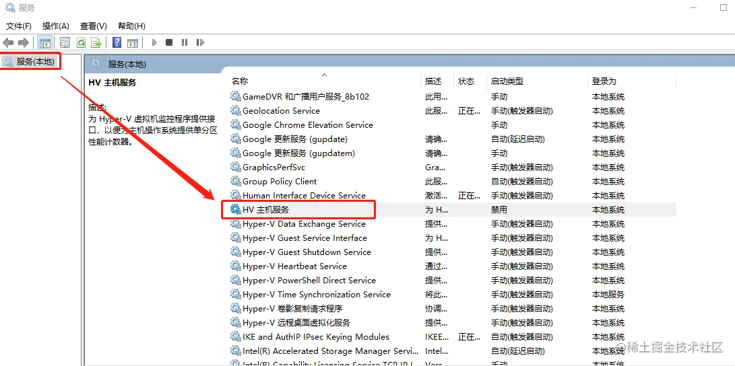Select HV 主机服务 service name
The image size is (735, 366).
(266, 210)
